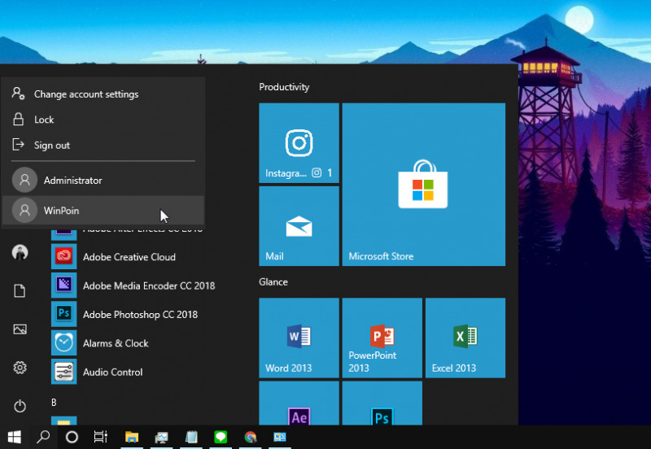Viewport: 651px width, 449px height.
Task: Launch the PowerPoint 2013 tile
Action: (382, 338)
